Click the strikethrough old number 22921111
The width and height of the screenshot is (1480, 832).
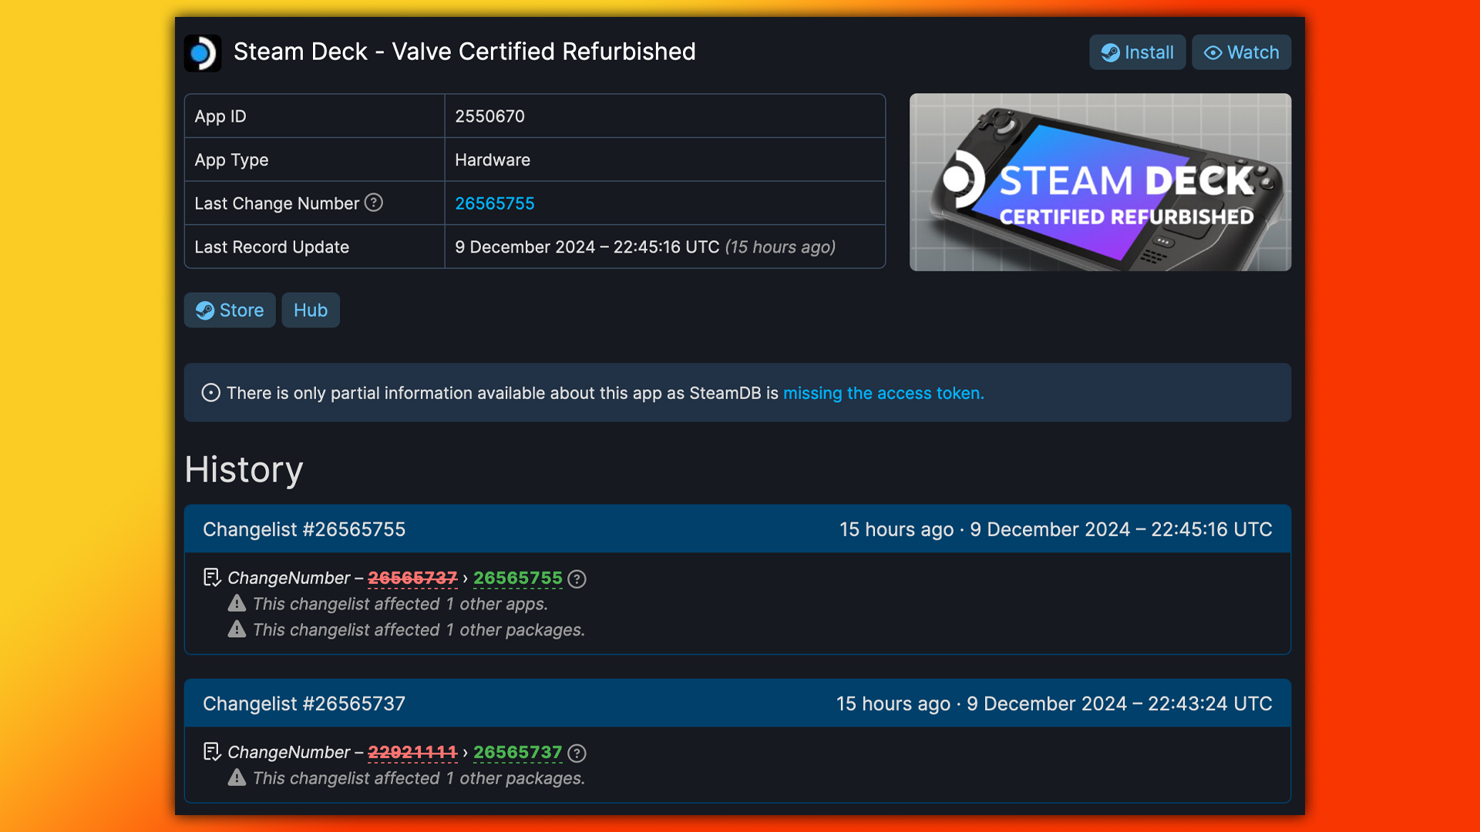(x=412, y=752)
